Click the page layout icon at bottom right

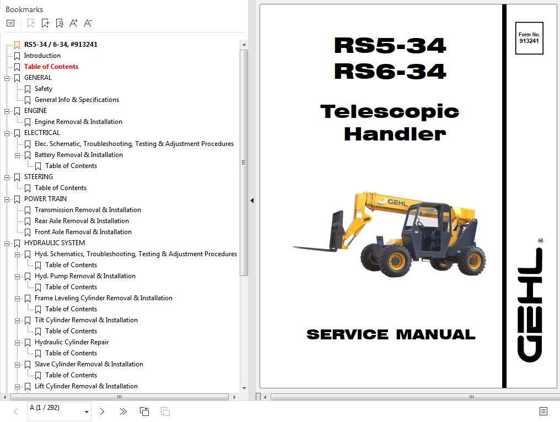pos(543,412)
